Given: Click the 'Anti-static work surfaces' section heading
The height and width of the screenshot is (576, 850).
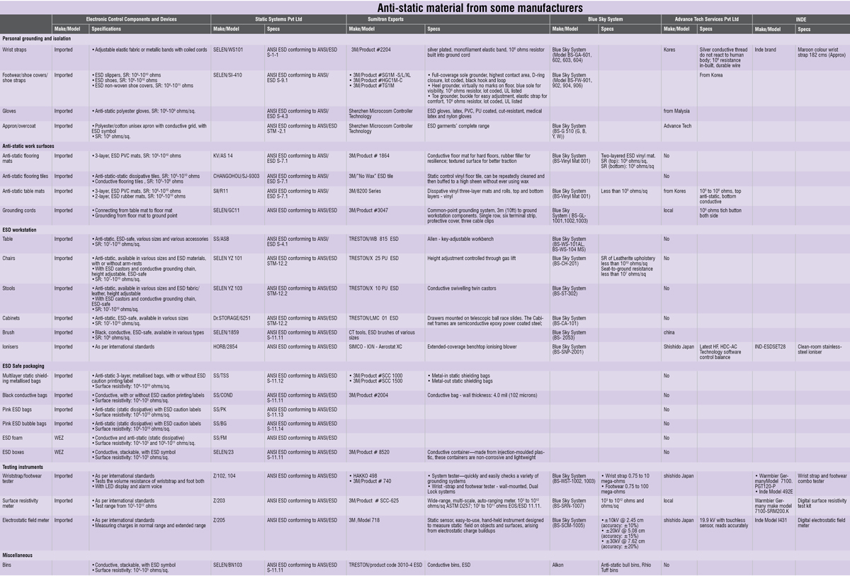Looking at the screenshot, I should coord(28,145).
